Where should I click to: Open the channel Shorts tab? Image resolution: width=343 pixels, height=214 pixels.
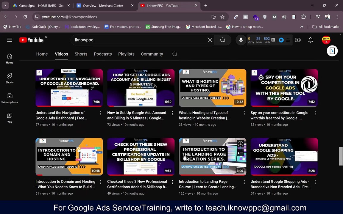(81, 54)
